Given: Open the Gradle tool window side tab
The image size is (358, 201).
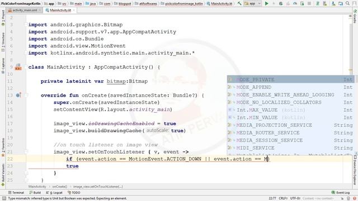Looking at the screenshot, I should pyautogui.click(x=355, y=16).
